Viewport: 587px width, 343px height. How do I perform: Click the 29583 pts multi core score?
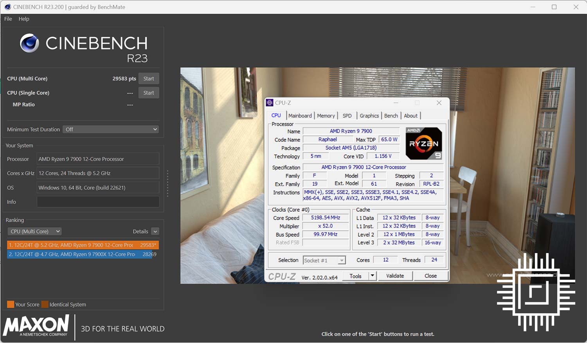point(124,79)
